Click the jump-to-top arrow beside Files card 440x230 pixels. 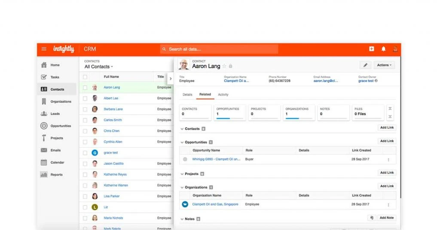pyautogui.click(x=390, y=109)
